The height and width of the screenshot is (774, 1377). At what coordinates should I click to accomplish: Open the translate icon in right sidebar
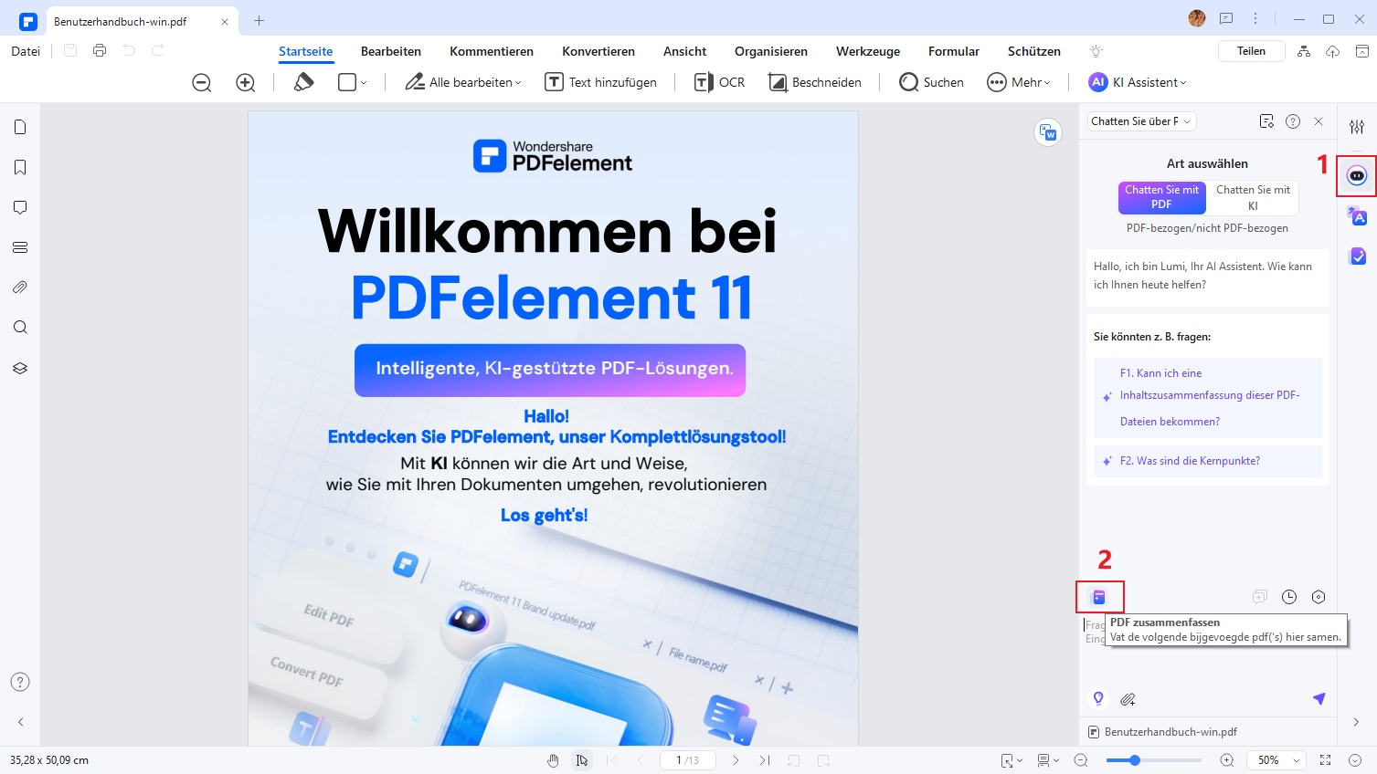1357,216
